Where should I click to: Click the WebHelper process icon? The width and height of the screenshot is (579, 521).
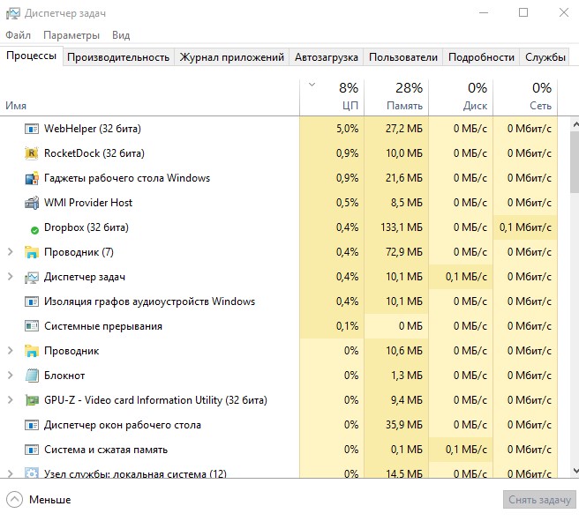point(32,129)
